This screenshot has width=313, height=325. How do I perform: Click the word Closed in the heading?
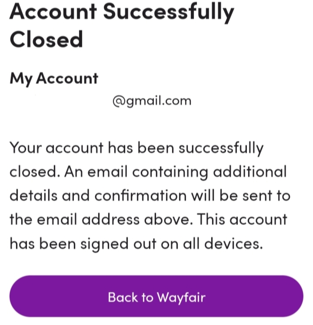pos(46,39)
